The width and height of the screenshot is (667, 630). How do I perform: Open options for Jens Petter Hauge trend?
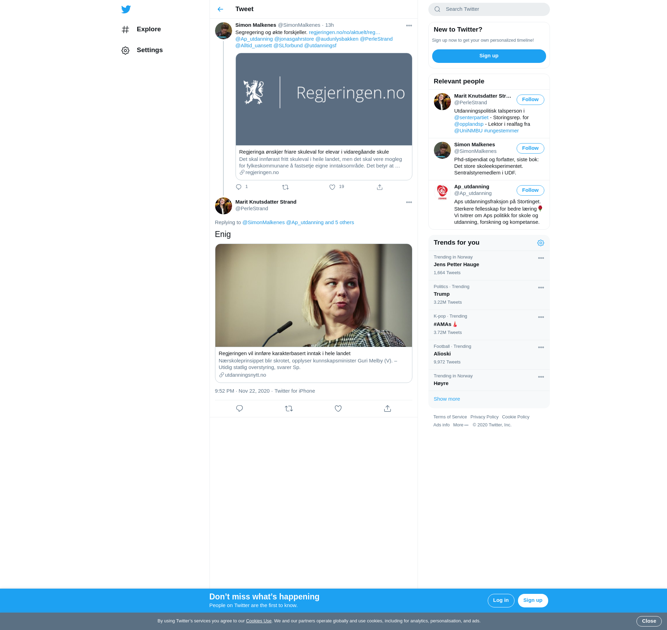click(541, 258)
